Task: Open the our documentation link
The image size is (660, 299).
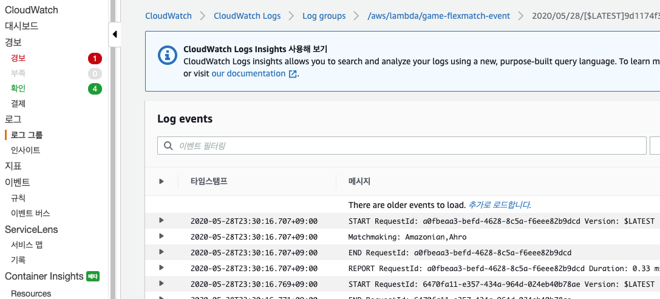Action: coord(248,73)
